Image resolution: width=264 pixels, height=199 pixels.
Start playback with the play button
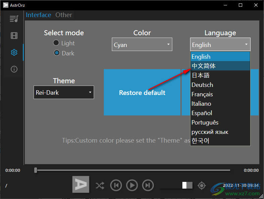coord(132,185)
